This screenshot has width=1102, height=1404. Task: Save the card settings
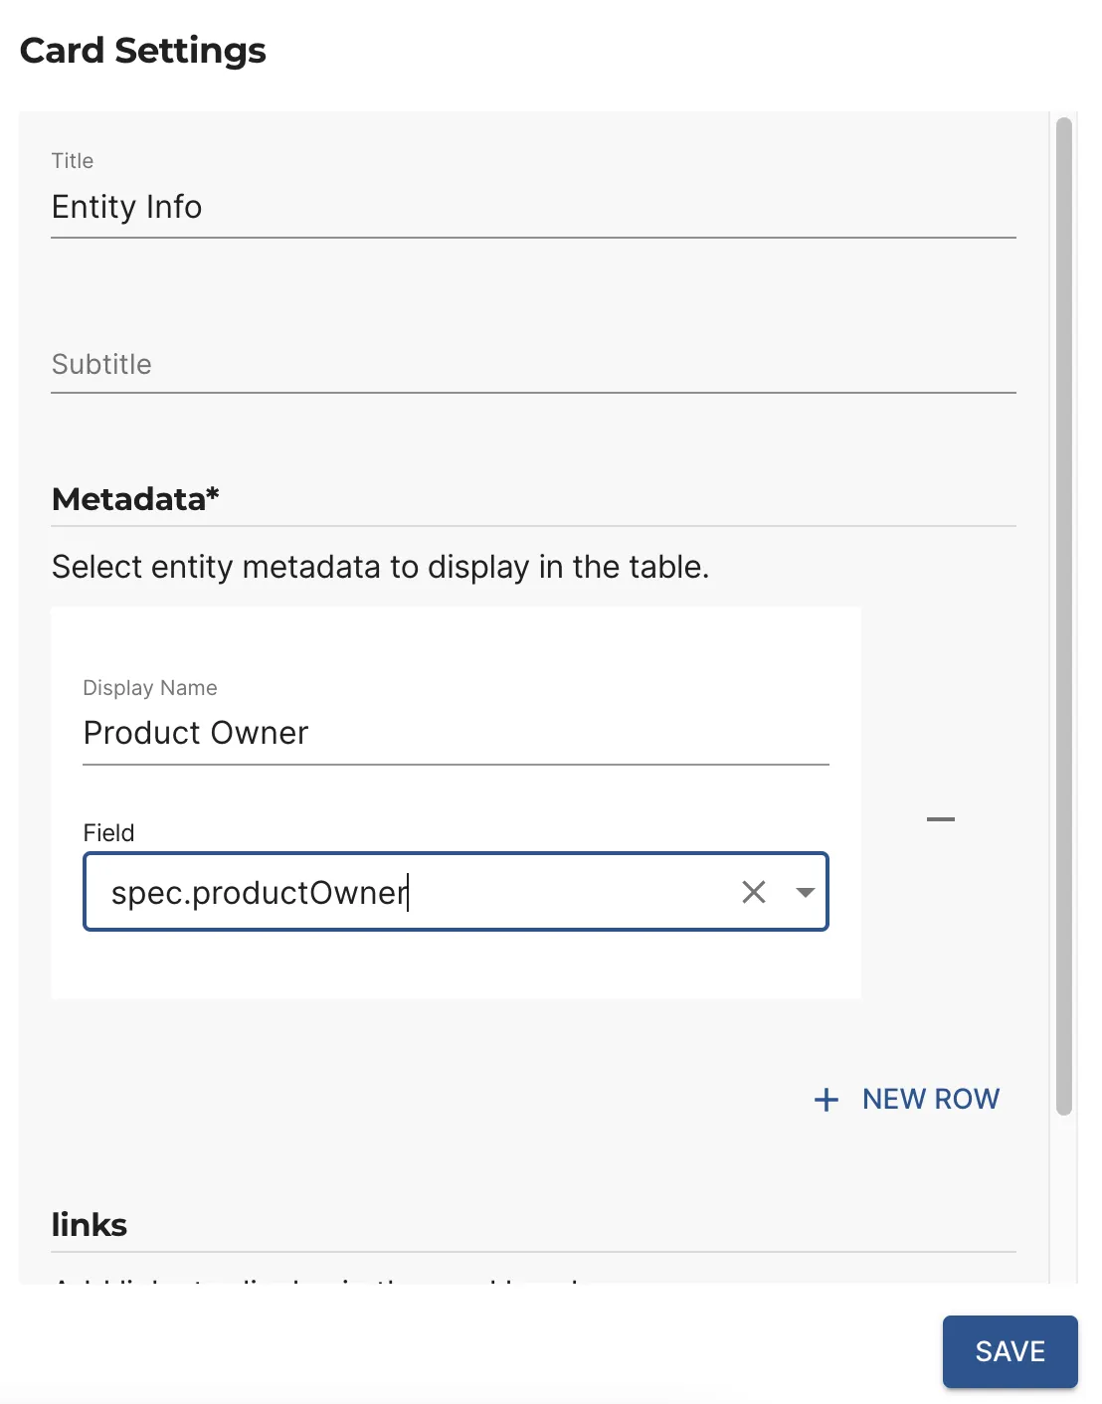[x=1010, y=1351]
